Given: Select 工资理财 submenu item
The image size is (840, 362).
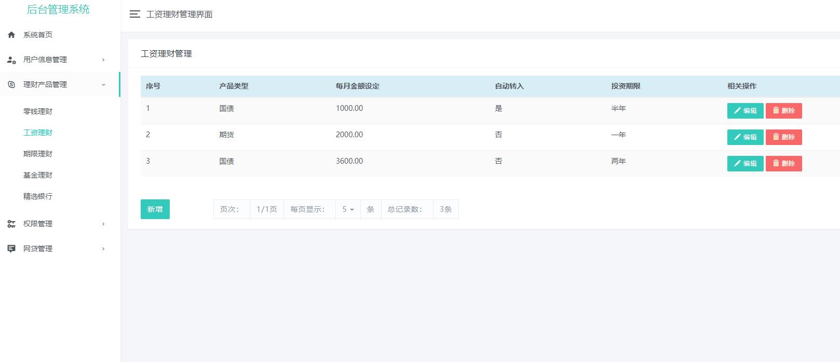Looking at the screenshot, I should 38,133.
